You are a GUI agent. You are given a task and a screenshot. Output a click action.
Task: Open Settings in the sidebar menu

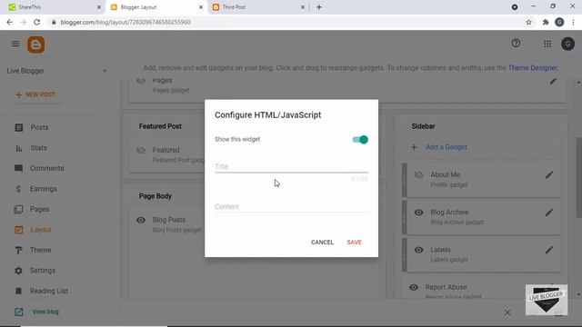(x=43, y=271)
